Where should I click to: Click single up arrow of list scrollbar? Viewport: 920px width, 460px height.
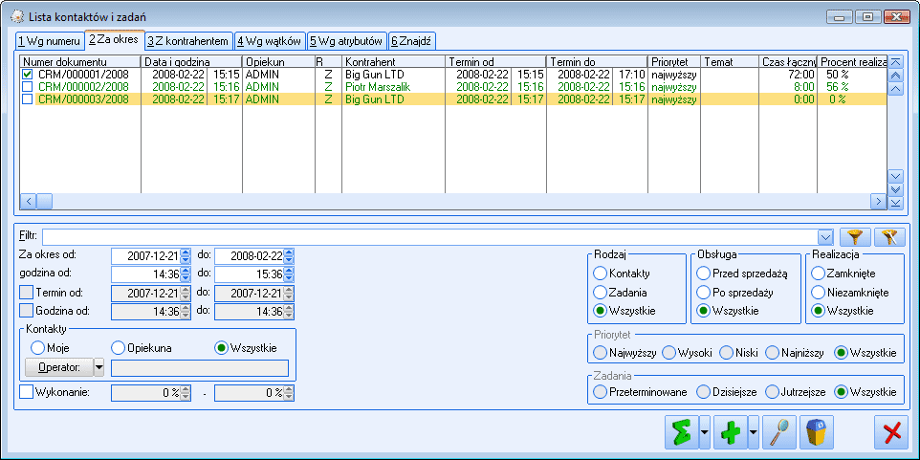tap(895, 89)
